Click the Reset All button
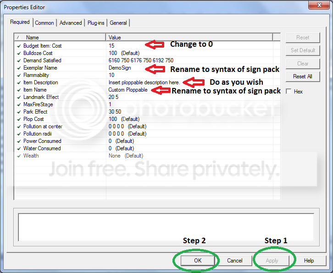 pyautogui.click(x=303, y=76)
